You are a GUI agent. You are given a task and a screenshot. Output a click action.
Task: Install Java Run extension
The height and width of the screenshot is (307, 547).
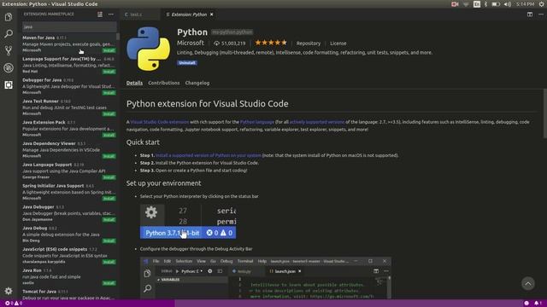[109, 283]
